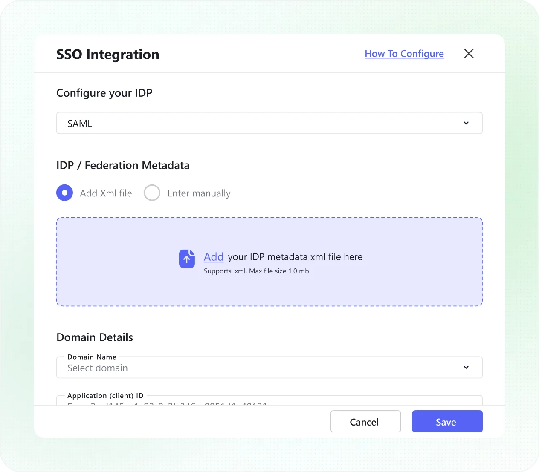This screenshot has height=472, width=539.
Task: Open the How To Configure link
Action: pos(404,54)
